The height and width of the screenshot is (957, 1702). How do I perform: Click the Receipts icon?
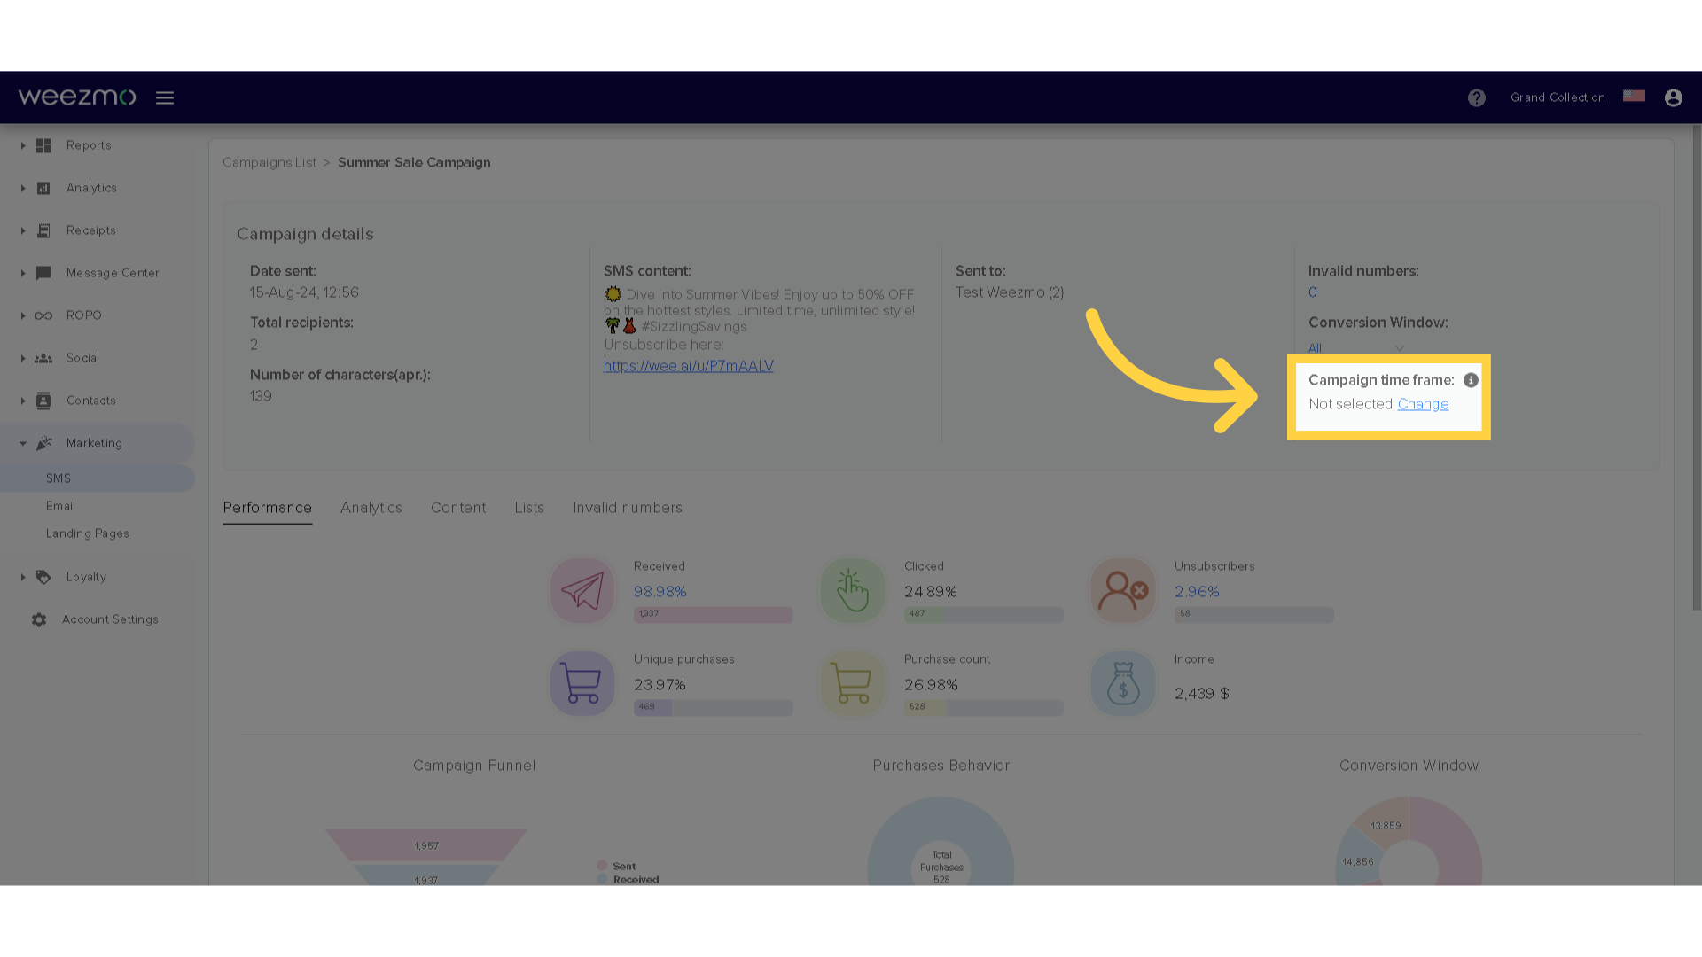coord(43,230)
